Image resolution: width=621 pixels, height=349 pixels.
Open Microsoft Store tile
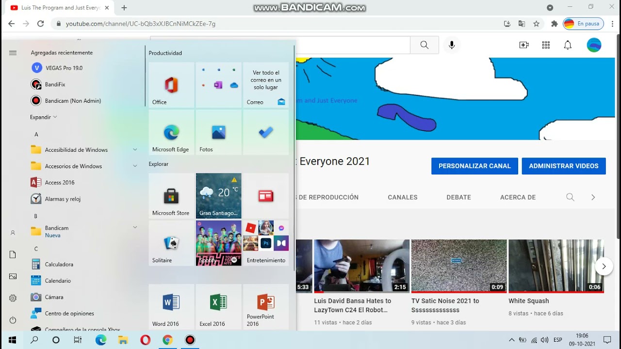(171, 196)
